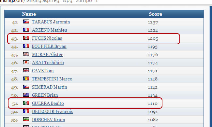Open GREEN Brian driver link
This screenshot has height=127, width=212.
pos(45,95)
